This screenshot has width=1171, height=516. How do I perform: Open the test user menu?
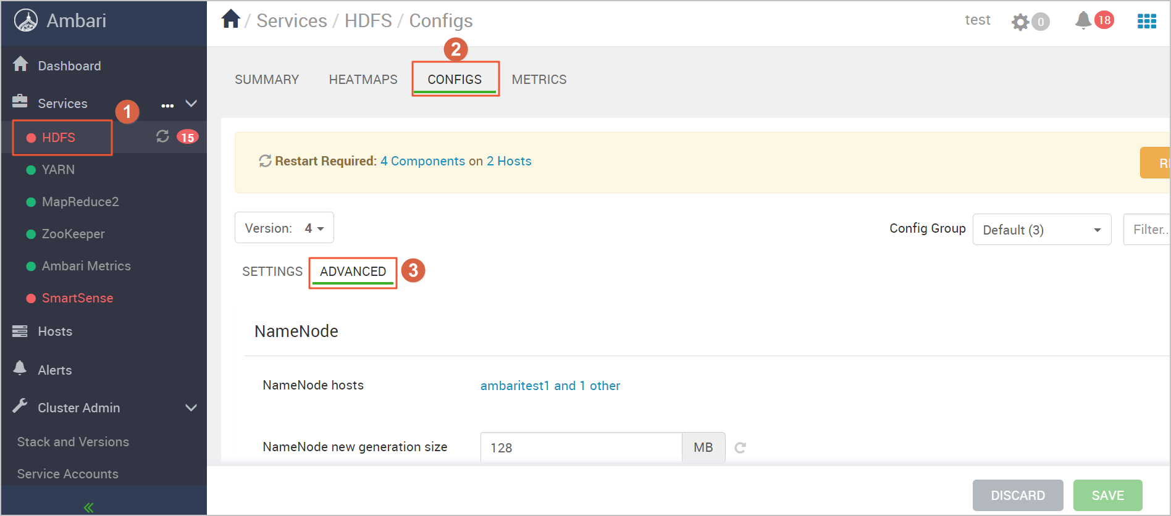click(978, 20)
